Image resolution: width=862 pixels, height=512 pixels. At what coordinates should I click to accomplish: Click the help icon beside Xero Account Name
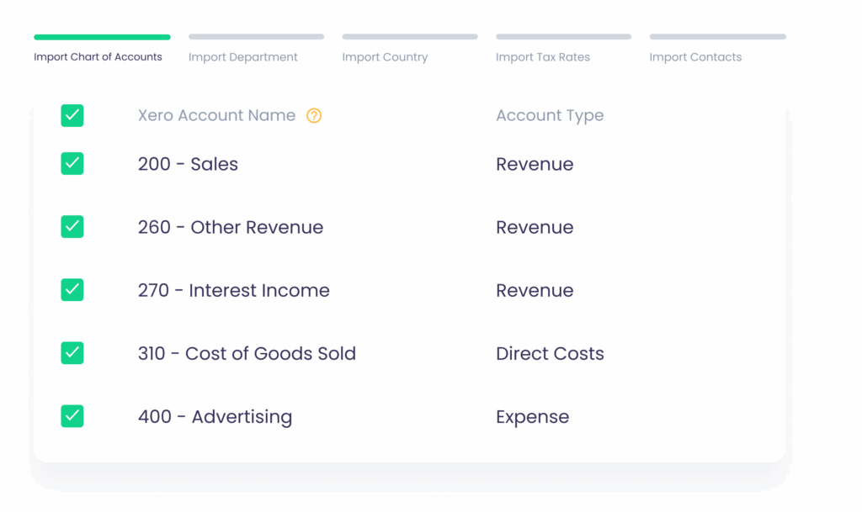click(x=314, y=116)
